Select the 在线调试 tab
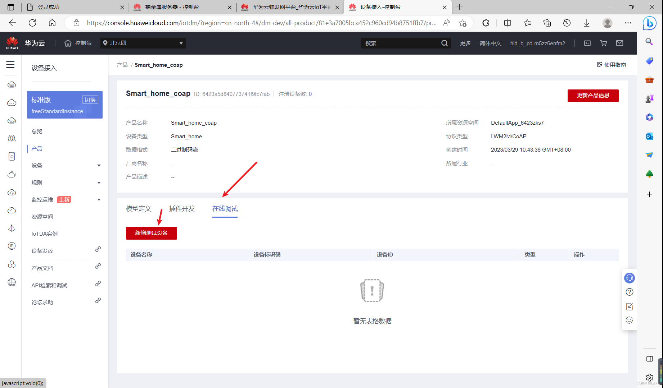 click(225, 209)
